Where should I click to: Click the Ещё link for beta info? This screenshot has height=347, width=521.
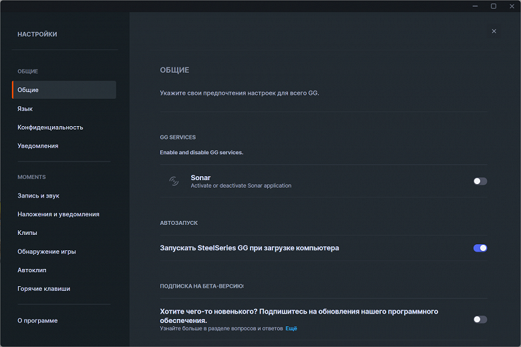click(x=291, y=328)
